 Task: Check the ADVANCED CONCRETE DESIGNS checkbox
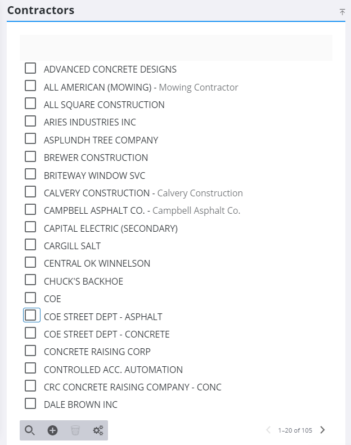click(x=30, y=69)
